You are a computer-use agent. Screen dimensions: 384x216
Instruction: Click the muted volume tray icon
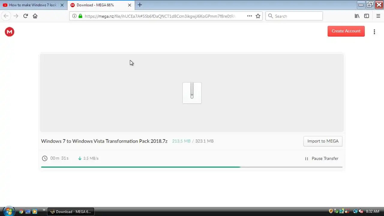point(361,211)
